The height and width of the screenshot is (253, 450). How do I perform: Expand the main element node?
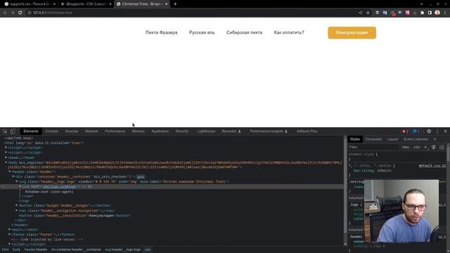[9, 230]
